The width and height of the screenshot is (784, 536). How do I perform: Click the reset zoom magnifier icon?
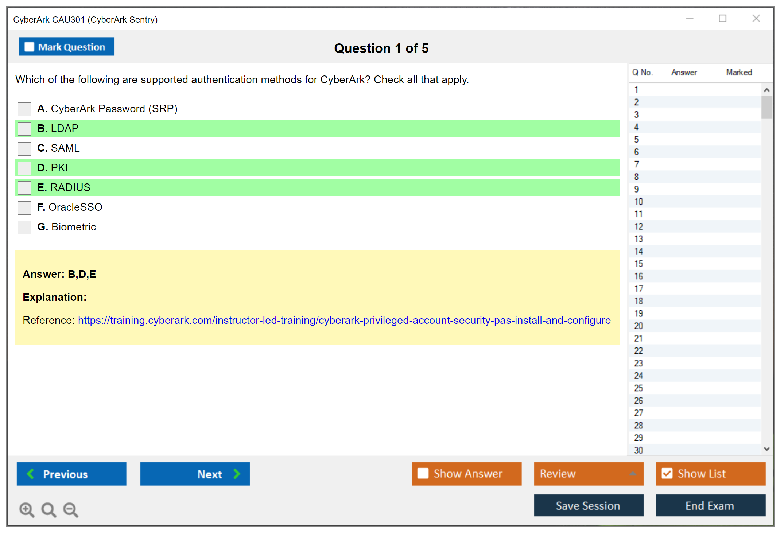click(48, 509)
